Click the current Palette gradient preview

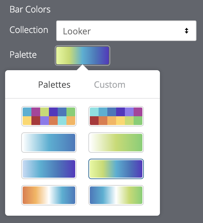point(83,56)
